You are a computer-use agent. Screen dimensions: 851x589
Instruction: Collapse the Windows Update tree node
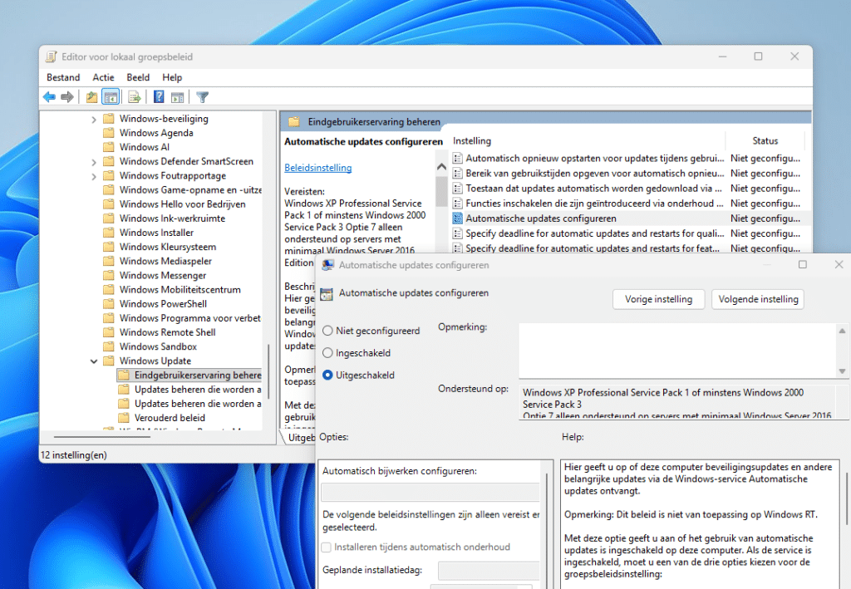pyautogui.click(x=94, y=361)
